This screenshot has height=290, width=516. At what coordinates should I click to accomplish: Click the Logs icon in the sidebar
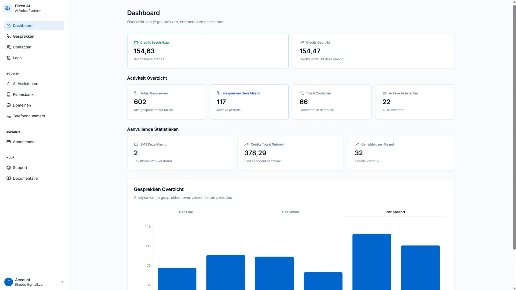9,58
